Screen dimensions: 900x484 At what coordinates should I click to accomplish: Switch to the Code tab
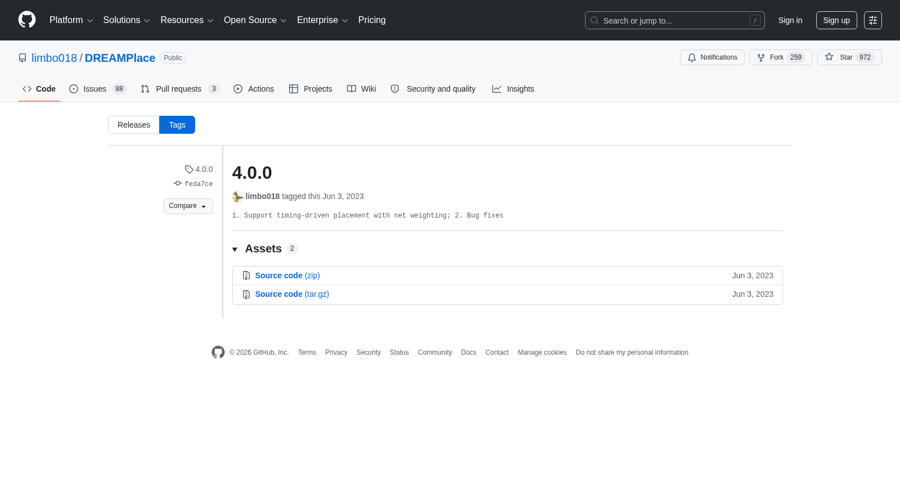tap(39, 89)
